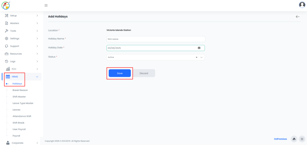This screenshot has width=307, height=145.
Task: Click the Discard button
Action: click(x=144, y=73)
